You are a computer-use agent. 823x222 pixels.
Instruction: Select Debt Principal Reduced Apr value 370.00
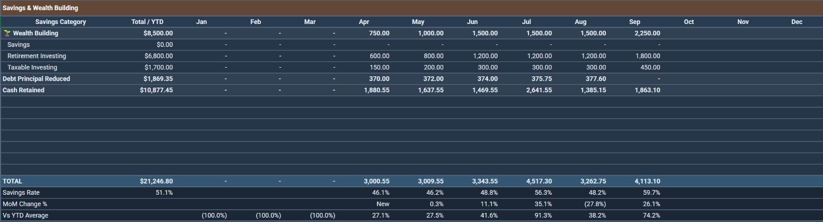[x=379, y=79]
